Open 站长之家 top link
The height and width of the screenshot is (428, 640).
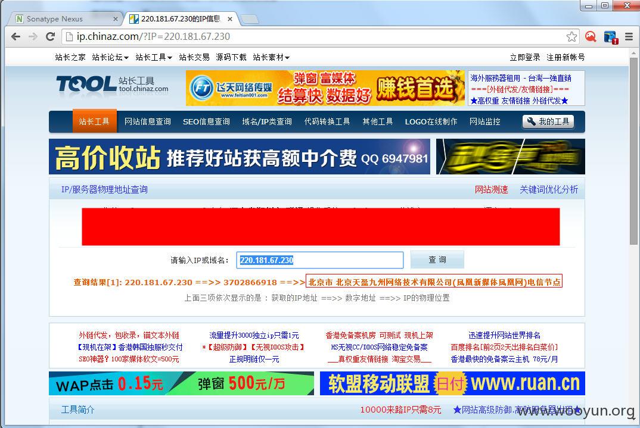pos(70,57)
